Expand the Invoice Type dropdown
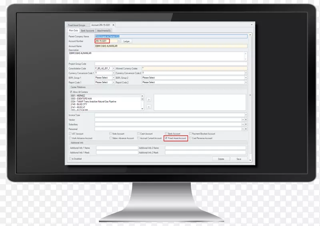The width and height of the screenshot is (320, 226). [246, 115]
